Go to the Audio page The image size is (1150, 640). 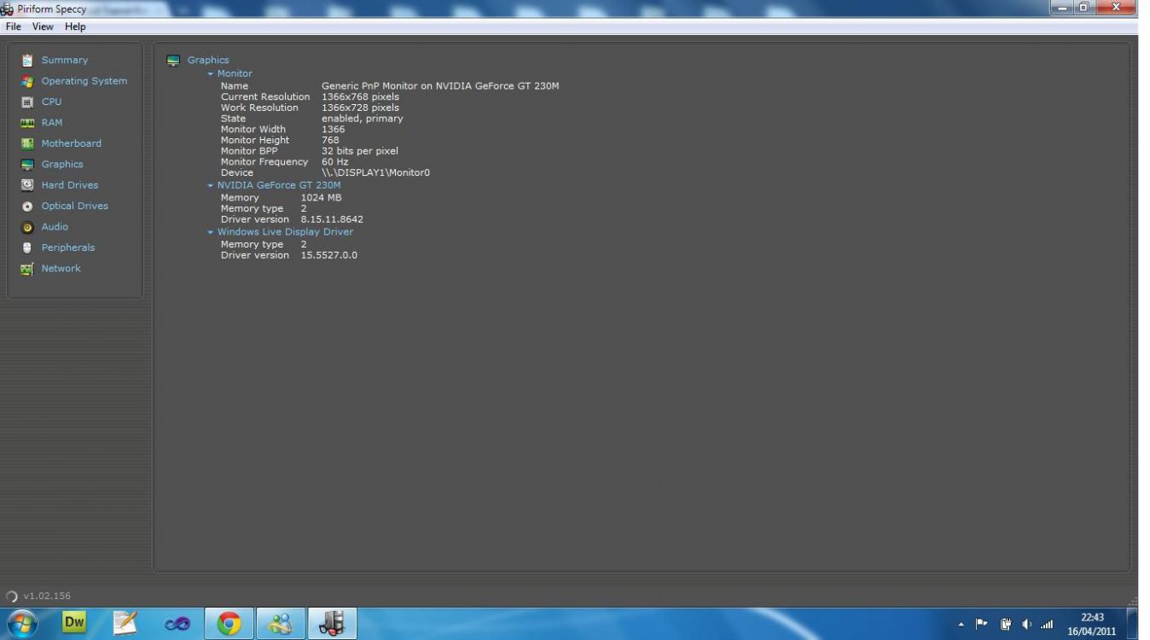pyautogui.click(x=55, y=227)
